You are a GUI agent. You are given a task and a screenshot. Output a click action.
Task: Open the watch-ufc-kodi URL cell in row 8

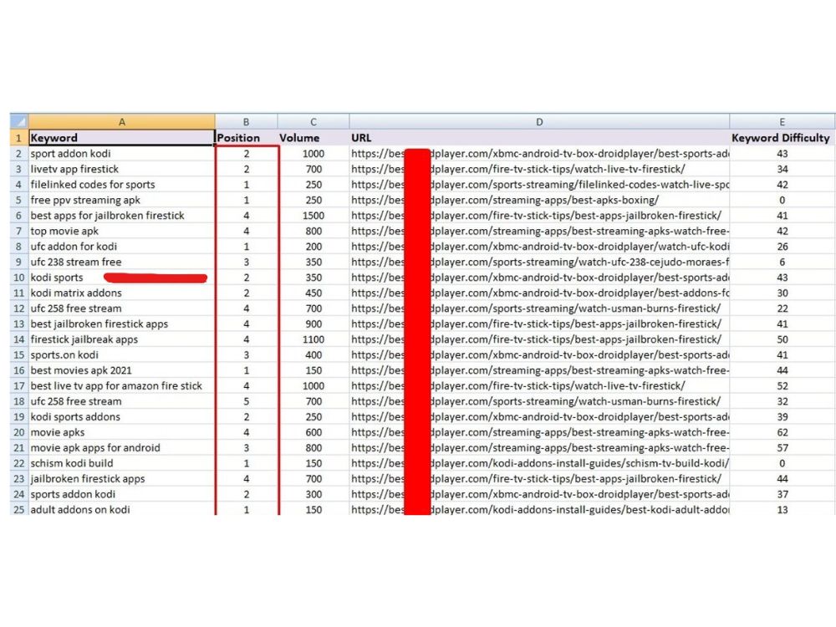[539, 247]
